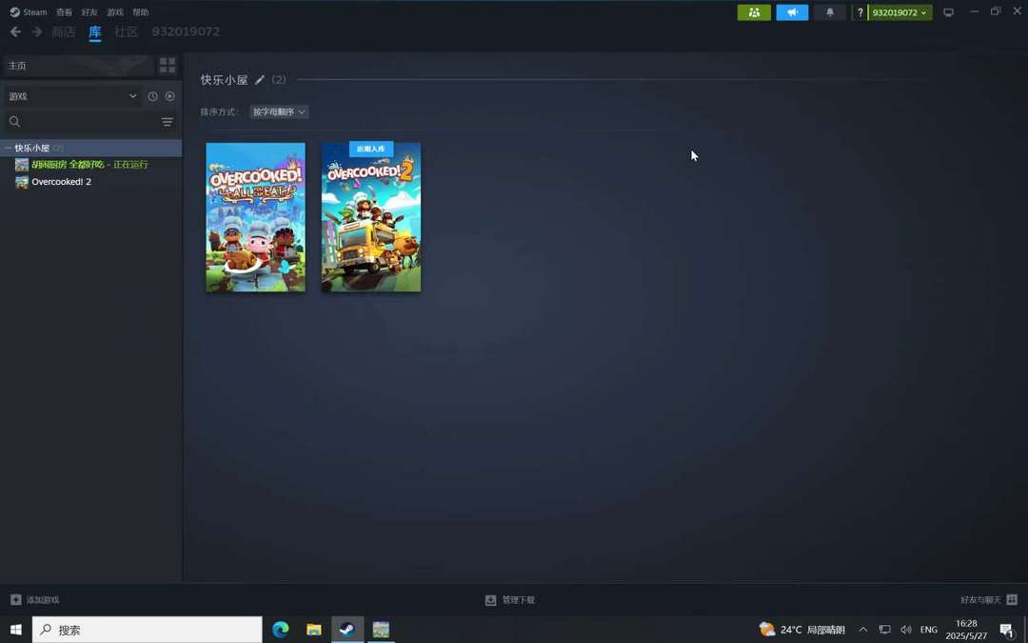Open the weather widget showing 24°C

801,630
